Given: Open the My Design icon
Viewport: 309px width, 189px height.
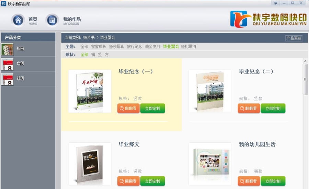Looking at the screenshot, I should (x=52, y=20).
